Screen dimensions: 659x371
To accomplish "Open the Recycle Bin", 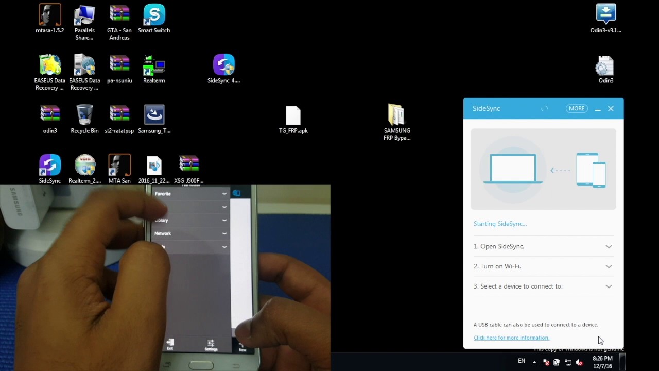I will point(84,119).
